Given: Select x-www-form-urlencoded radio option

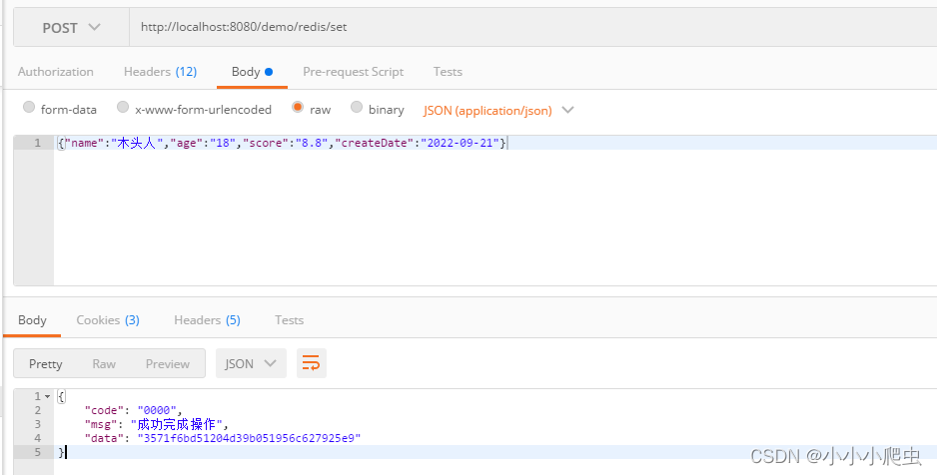Looking at the screenshot, I should click(x=123, y=108).
